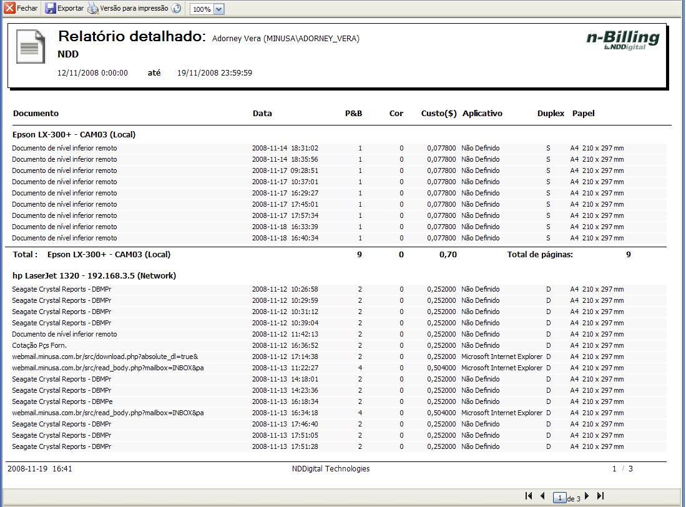The height and width of the screenshot is (507, 686).
Task: Click the red Fechar close icon
Action: 9,8
